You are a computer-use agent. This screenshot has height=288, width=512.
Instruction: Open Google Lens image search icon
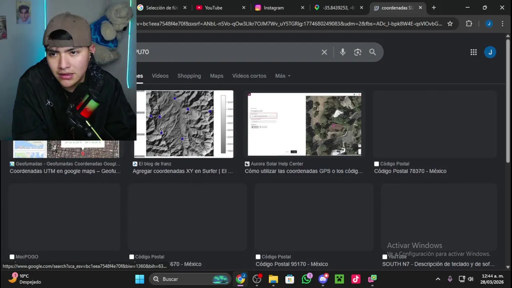click(x=358, y=52)
